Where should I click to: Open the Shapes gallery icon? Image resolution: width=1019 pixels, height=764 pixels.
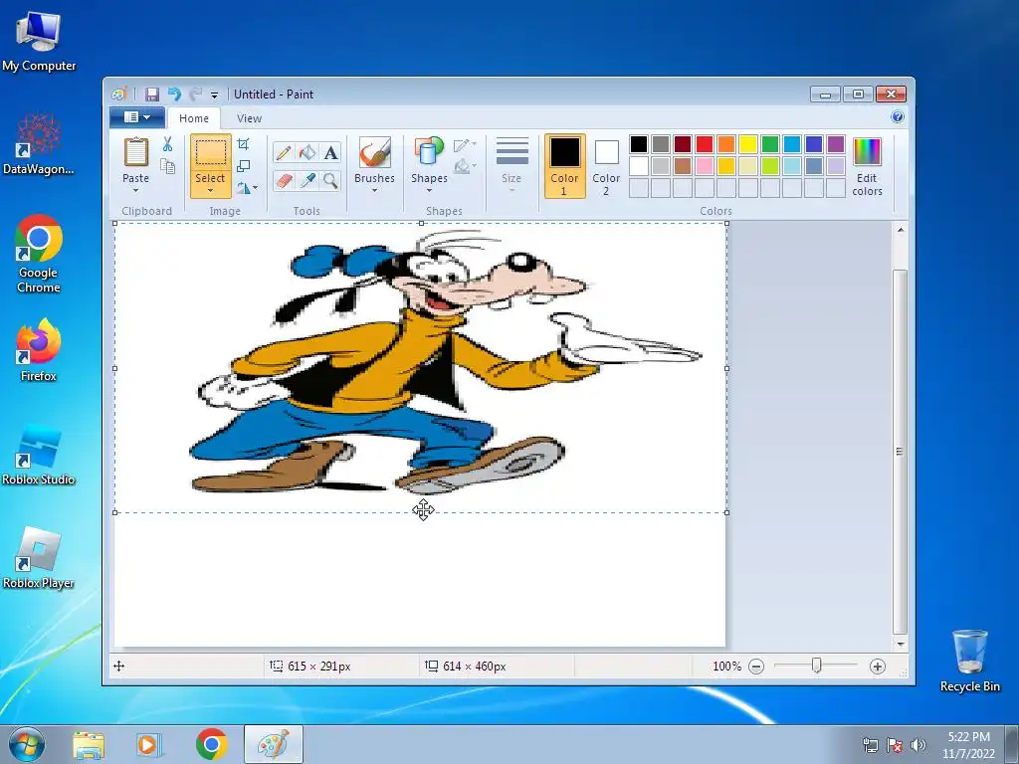[x=429, y=152]
